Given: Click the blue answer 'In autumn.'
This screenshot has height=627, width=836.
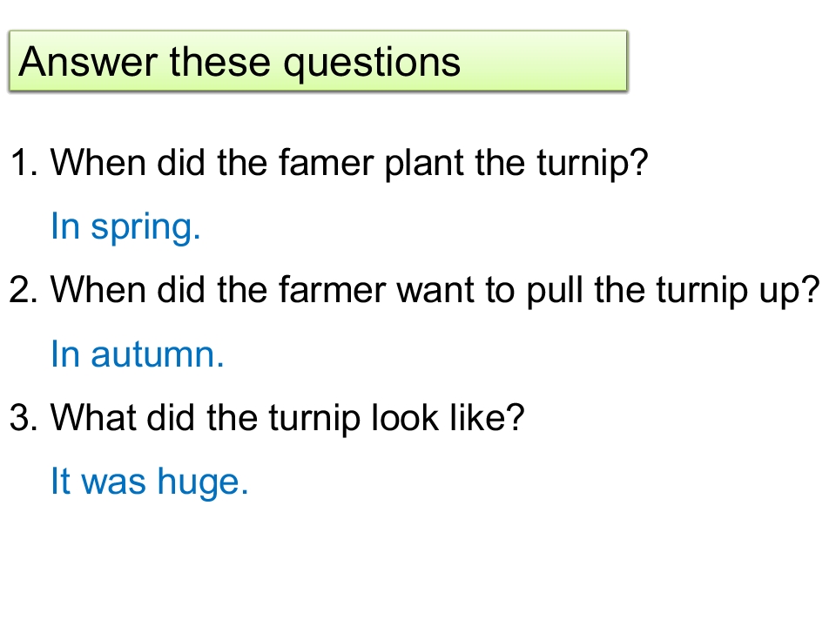Looking at the screenshot, I should coord(137,354).
